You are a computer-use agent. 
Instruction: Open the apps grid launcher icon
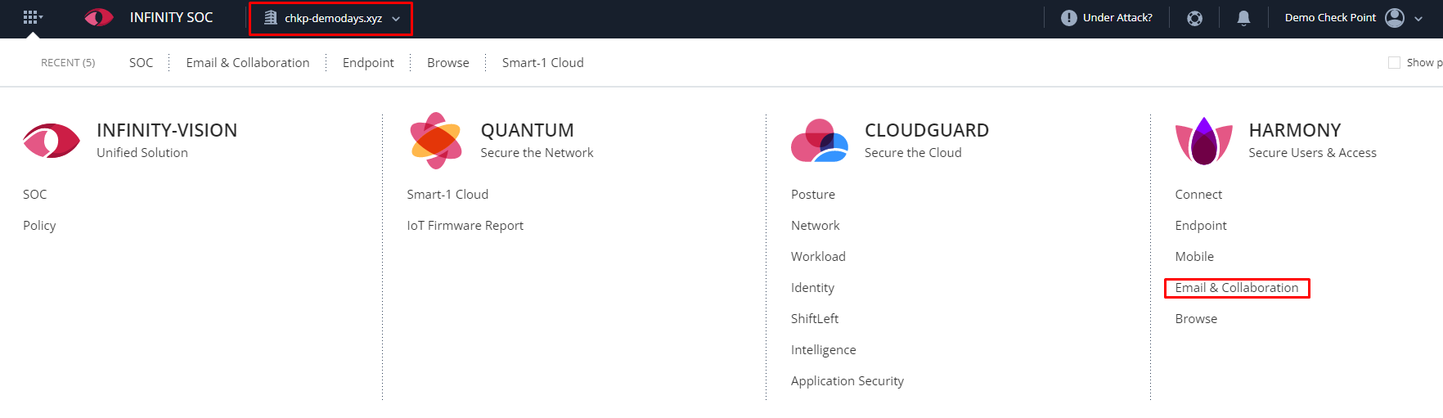point(31,17)
